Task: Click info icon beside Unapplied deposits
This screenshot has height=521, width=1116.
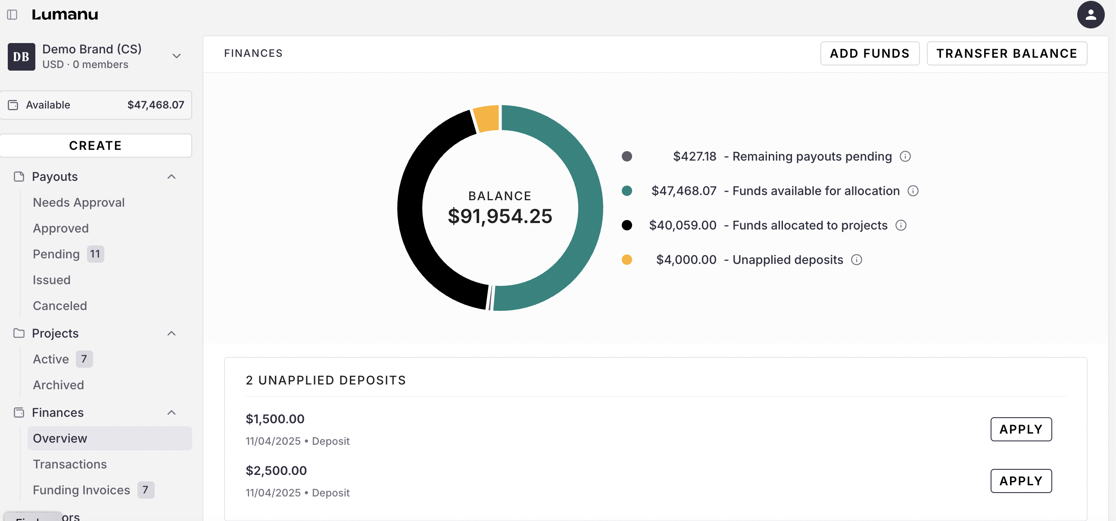Action: 856,260
